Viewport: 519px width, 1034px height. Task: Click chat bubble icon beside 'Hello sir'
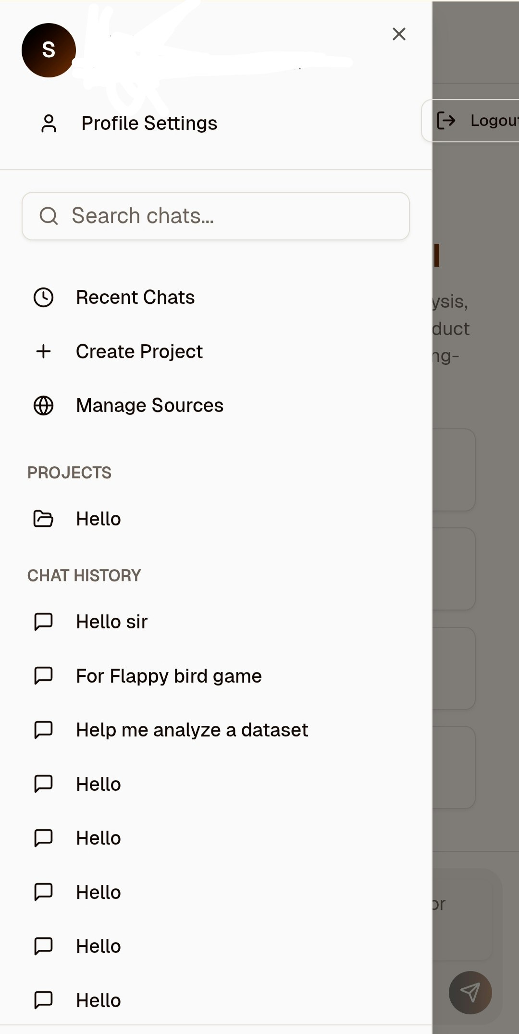point(43,622)
